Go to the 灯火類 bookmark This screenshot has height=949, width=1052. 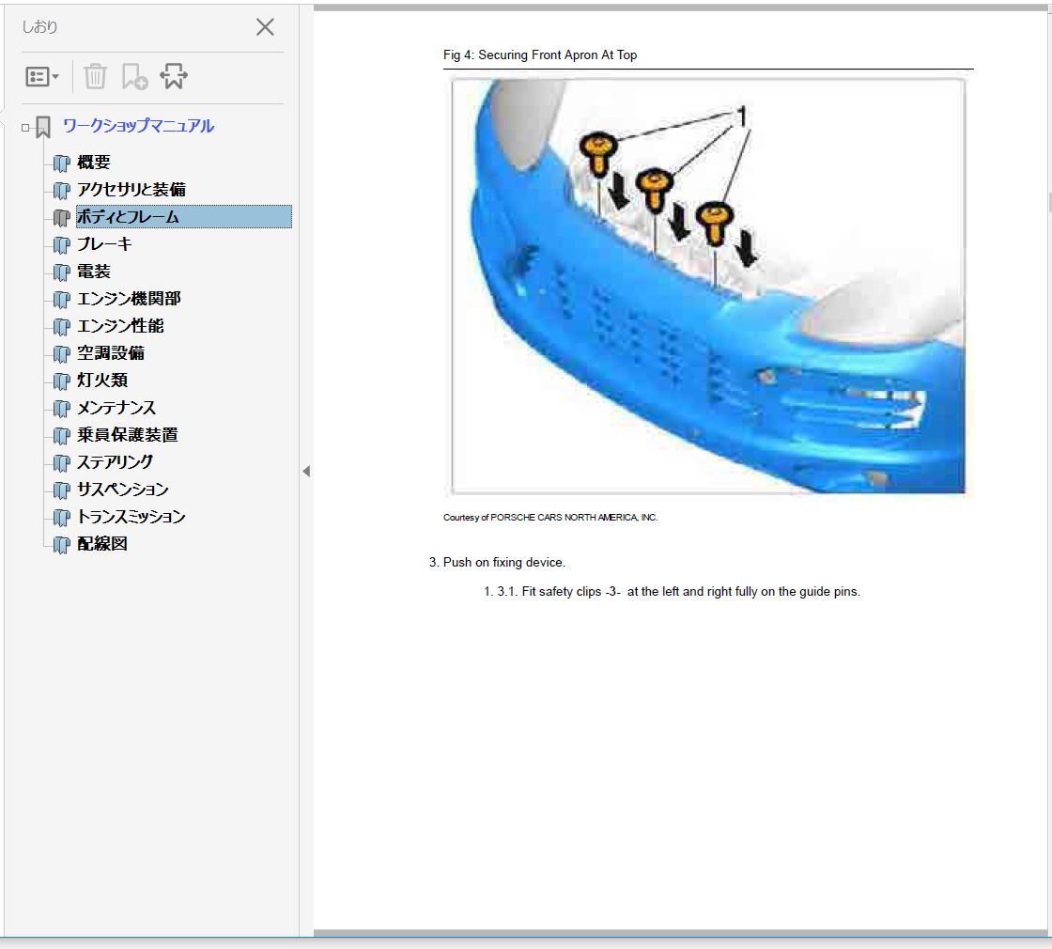pyautogui.click(x=102, y=381)
